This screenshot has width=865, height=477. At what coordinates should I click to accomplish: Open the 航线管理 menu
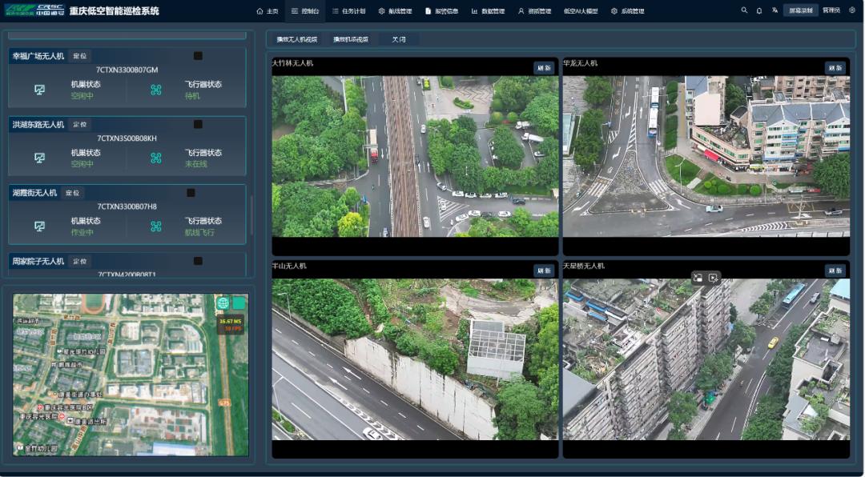click(395, 11)
